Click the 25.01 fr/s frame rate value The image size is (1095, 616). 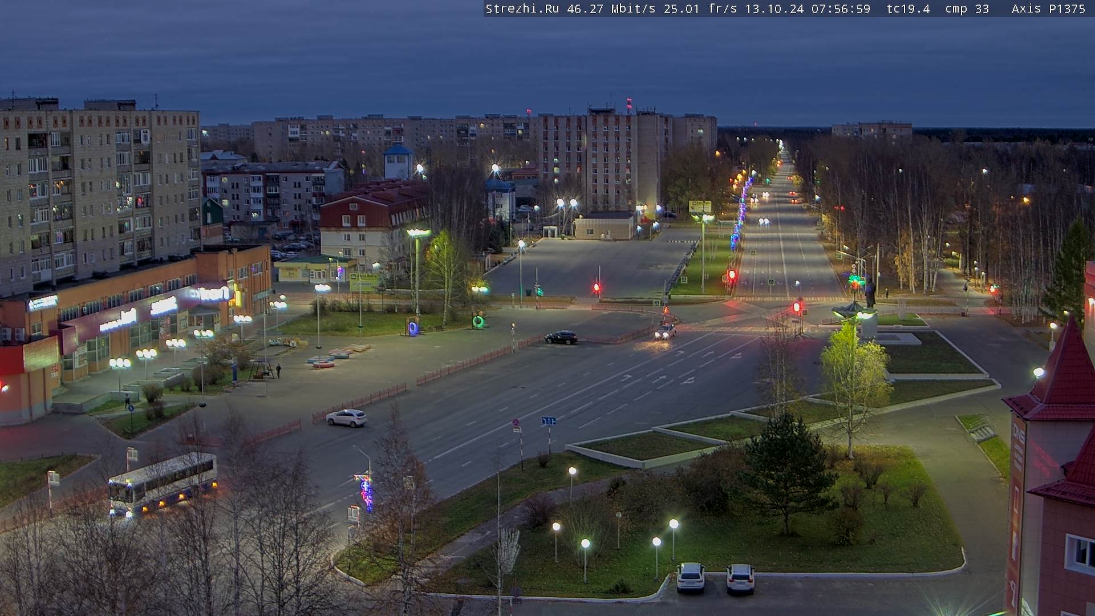[x=701, y=9]
